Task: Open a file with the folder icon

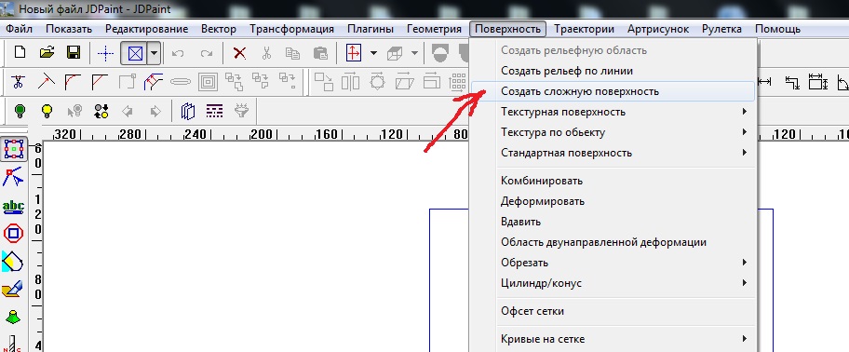Action: pos(47,52)
